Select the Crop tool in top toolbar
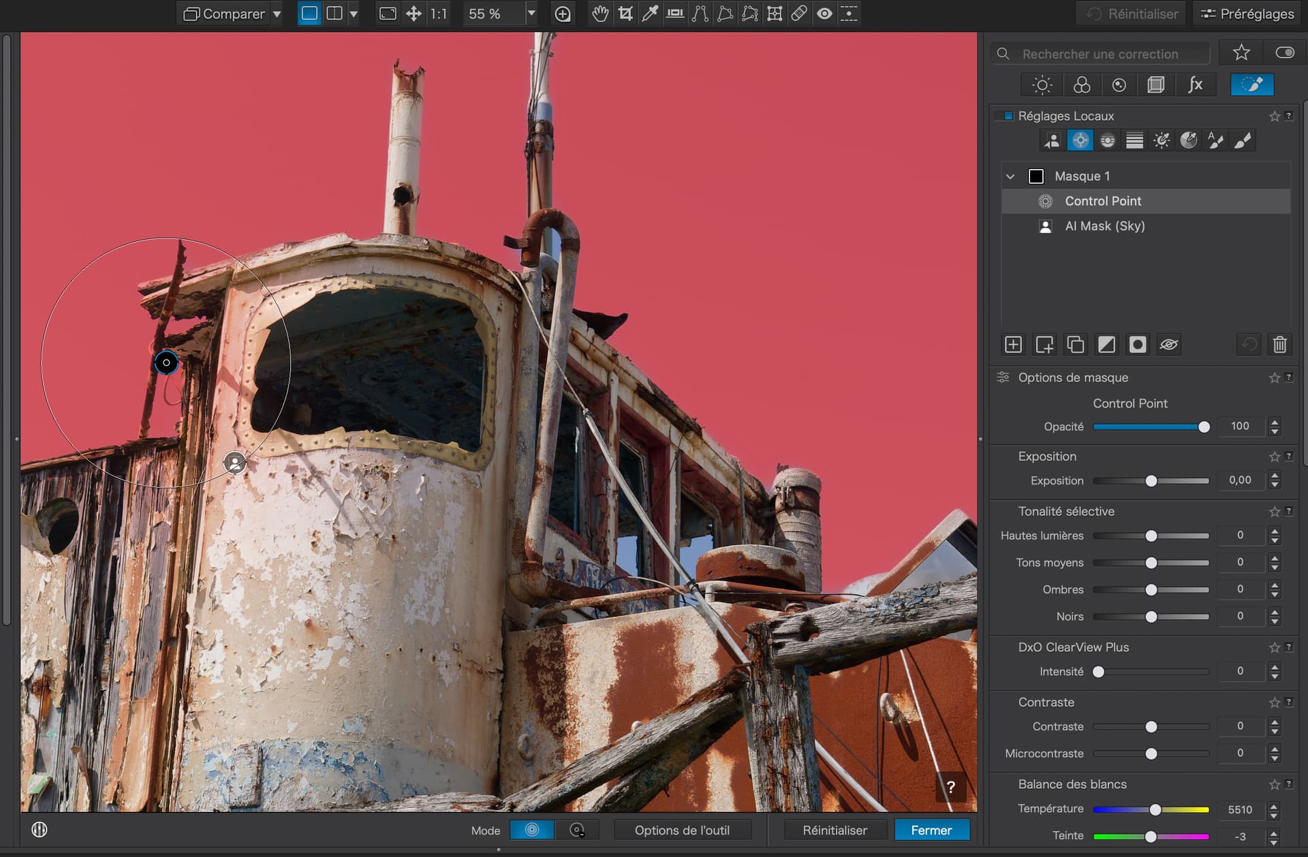Image resolution: width=1308 pixels, height=857 pixels. [625, 14]
